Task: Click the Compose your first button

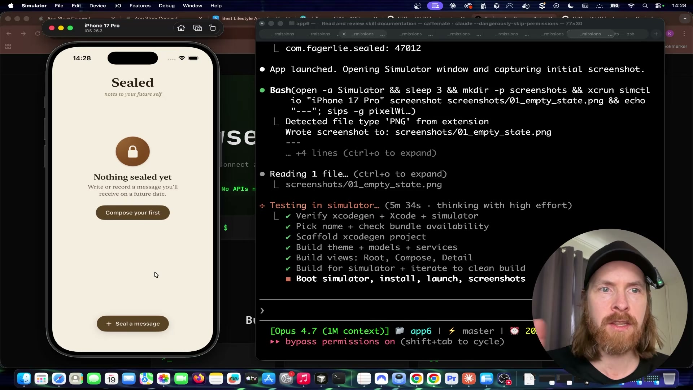Action: point(132,213)
